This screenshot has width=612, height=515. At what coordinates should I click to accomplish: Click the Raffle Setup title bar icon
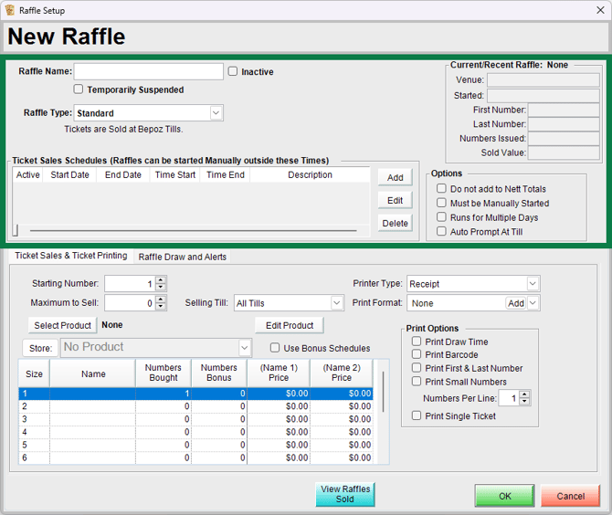[10, 10]
